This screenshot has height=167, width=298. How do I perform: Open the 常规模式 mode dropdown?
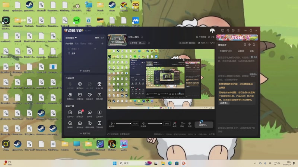tap(71, 38)
